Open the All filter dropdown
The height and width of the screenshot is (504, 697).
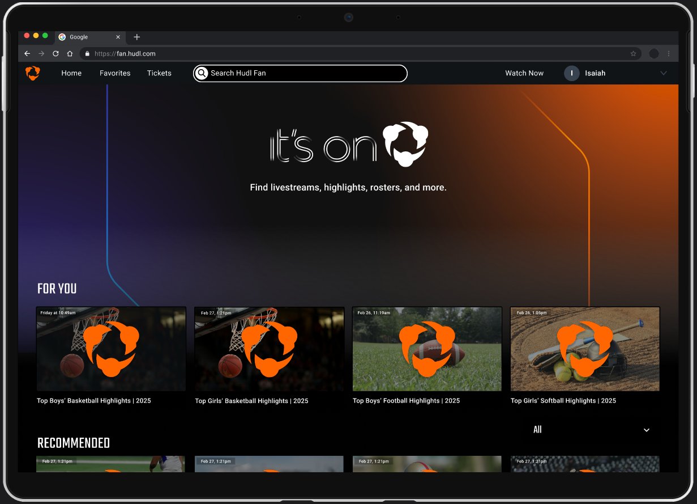(591, 430)
